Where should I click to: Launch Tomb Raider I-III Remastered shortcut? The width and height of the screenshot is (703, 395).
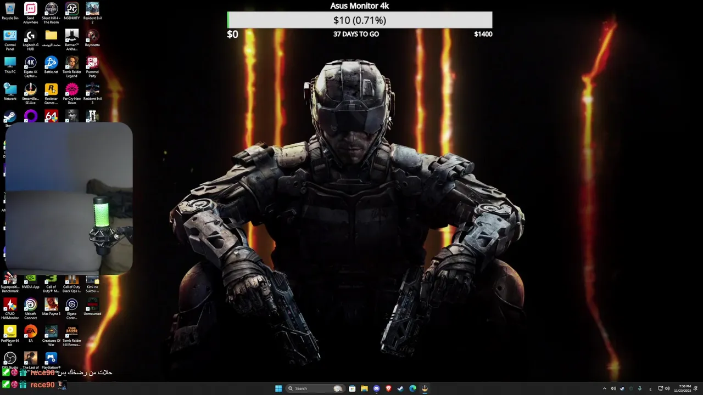pos(71,336)
